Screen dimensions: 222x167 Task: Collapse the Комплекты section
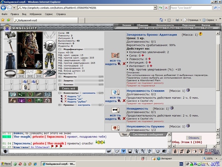pos(60,93)
